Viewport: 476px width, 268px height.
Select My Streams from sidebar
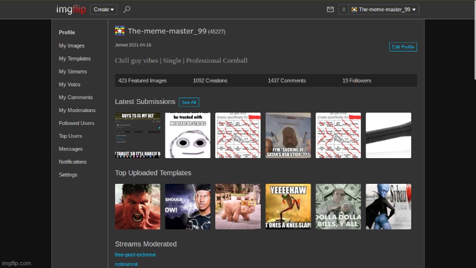tap(73, 71)
